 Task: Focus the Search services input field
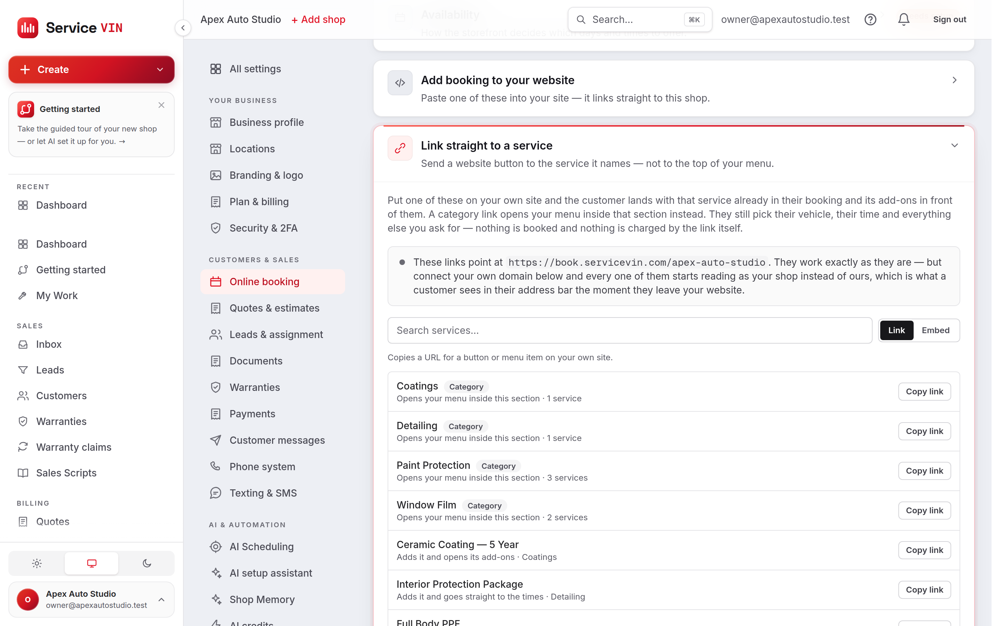pos(630,330)
